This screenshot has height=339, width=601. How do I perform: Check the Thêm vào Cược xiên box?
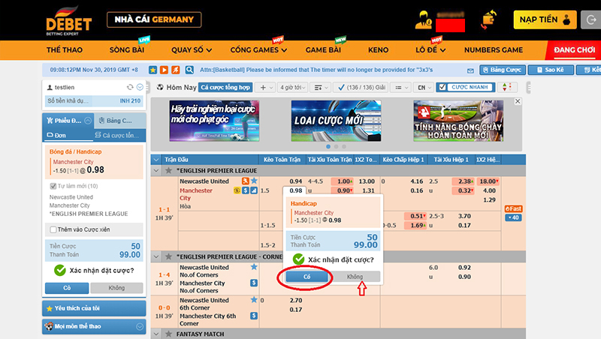tap(53, 229)
